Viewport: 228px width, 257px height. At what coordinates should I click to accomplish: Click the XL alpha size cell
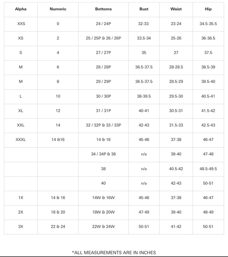[x=21, y=111]
